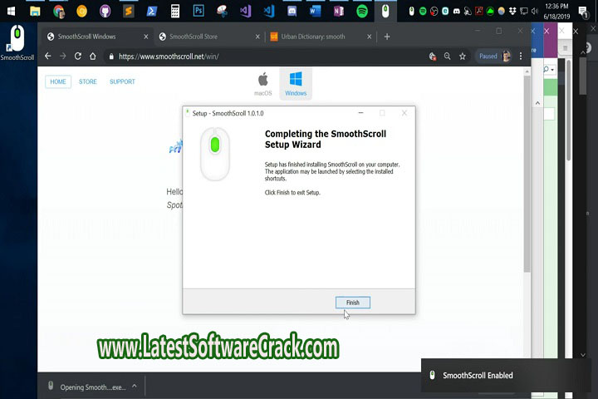This screenshot has height=399, width=598.
Task: Go back to previous page
Action: [x=48, y=57]
